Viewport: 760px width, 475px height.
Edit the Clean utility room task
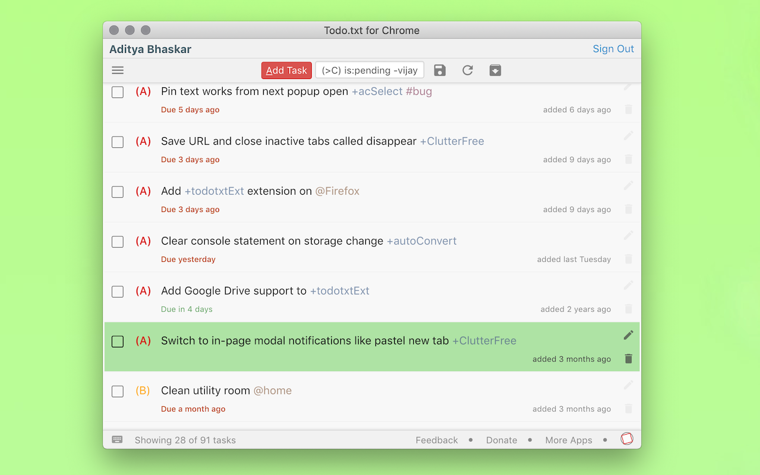click(628, 385)
